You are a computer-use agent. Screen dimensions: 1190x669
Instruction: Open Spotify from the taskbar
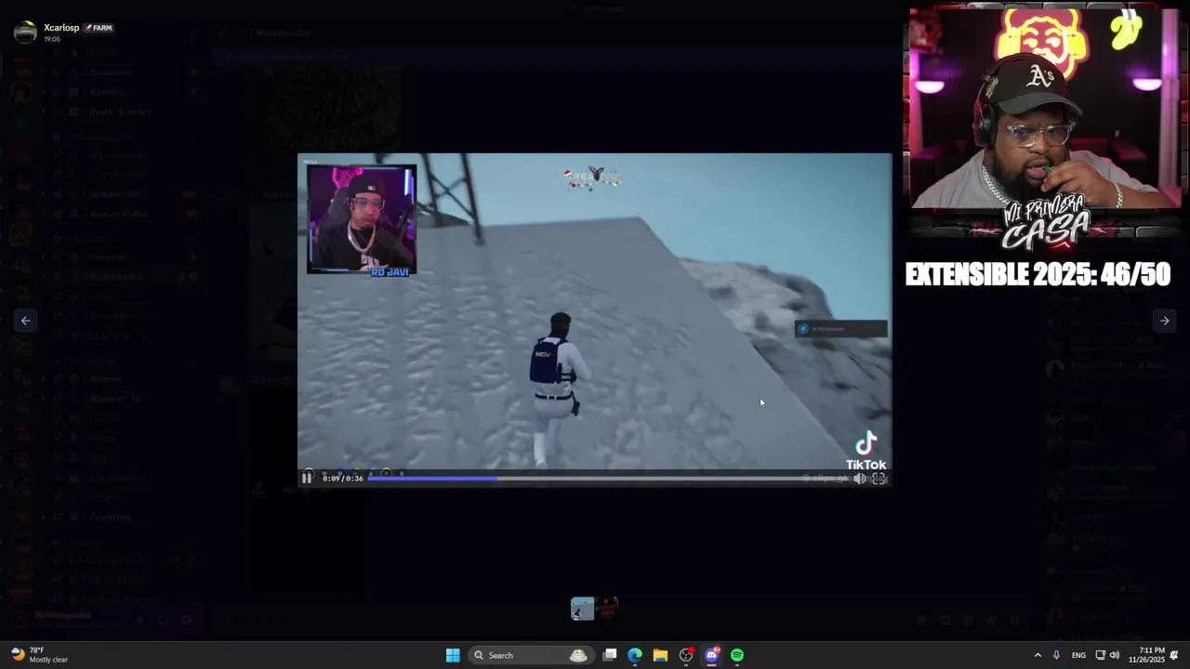(737, 655)
